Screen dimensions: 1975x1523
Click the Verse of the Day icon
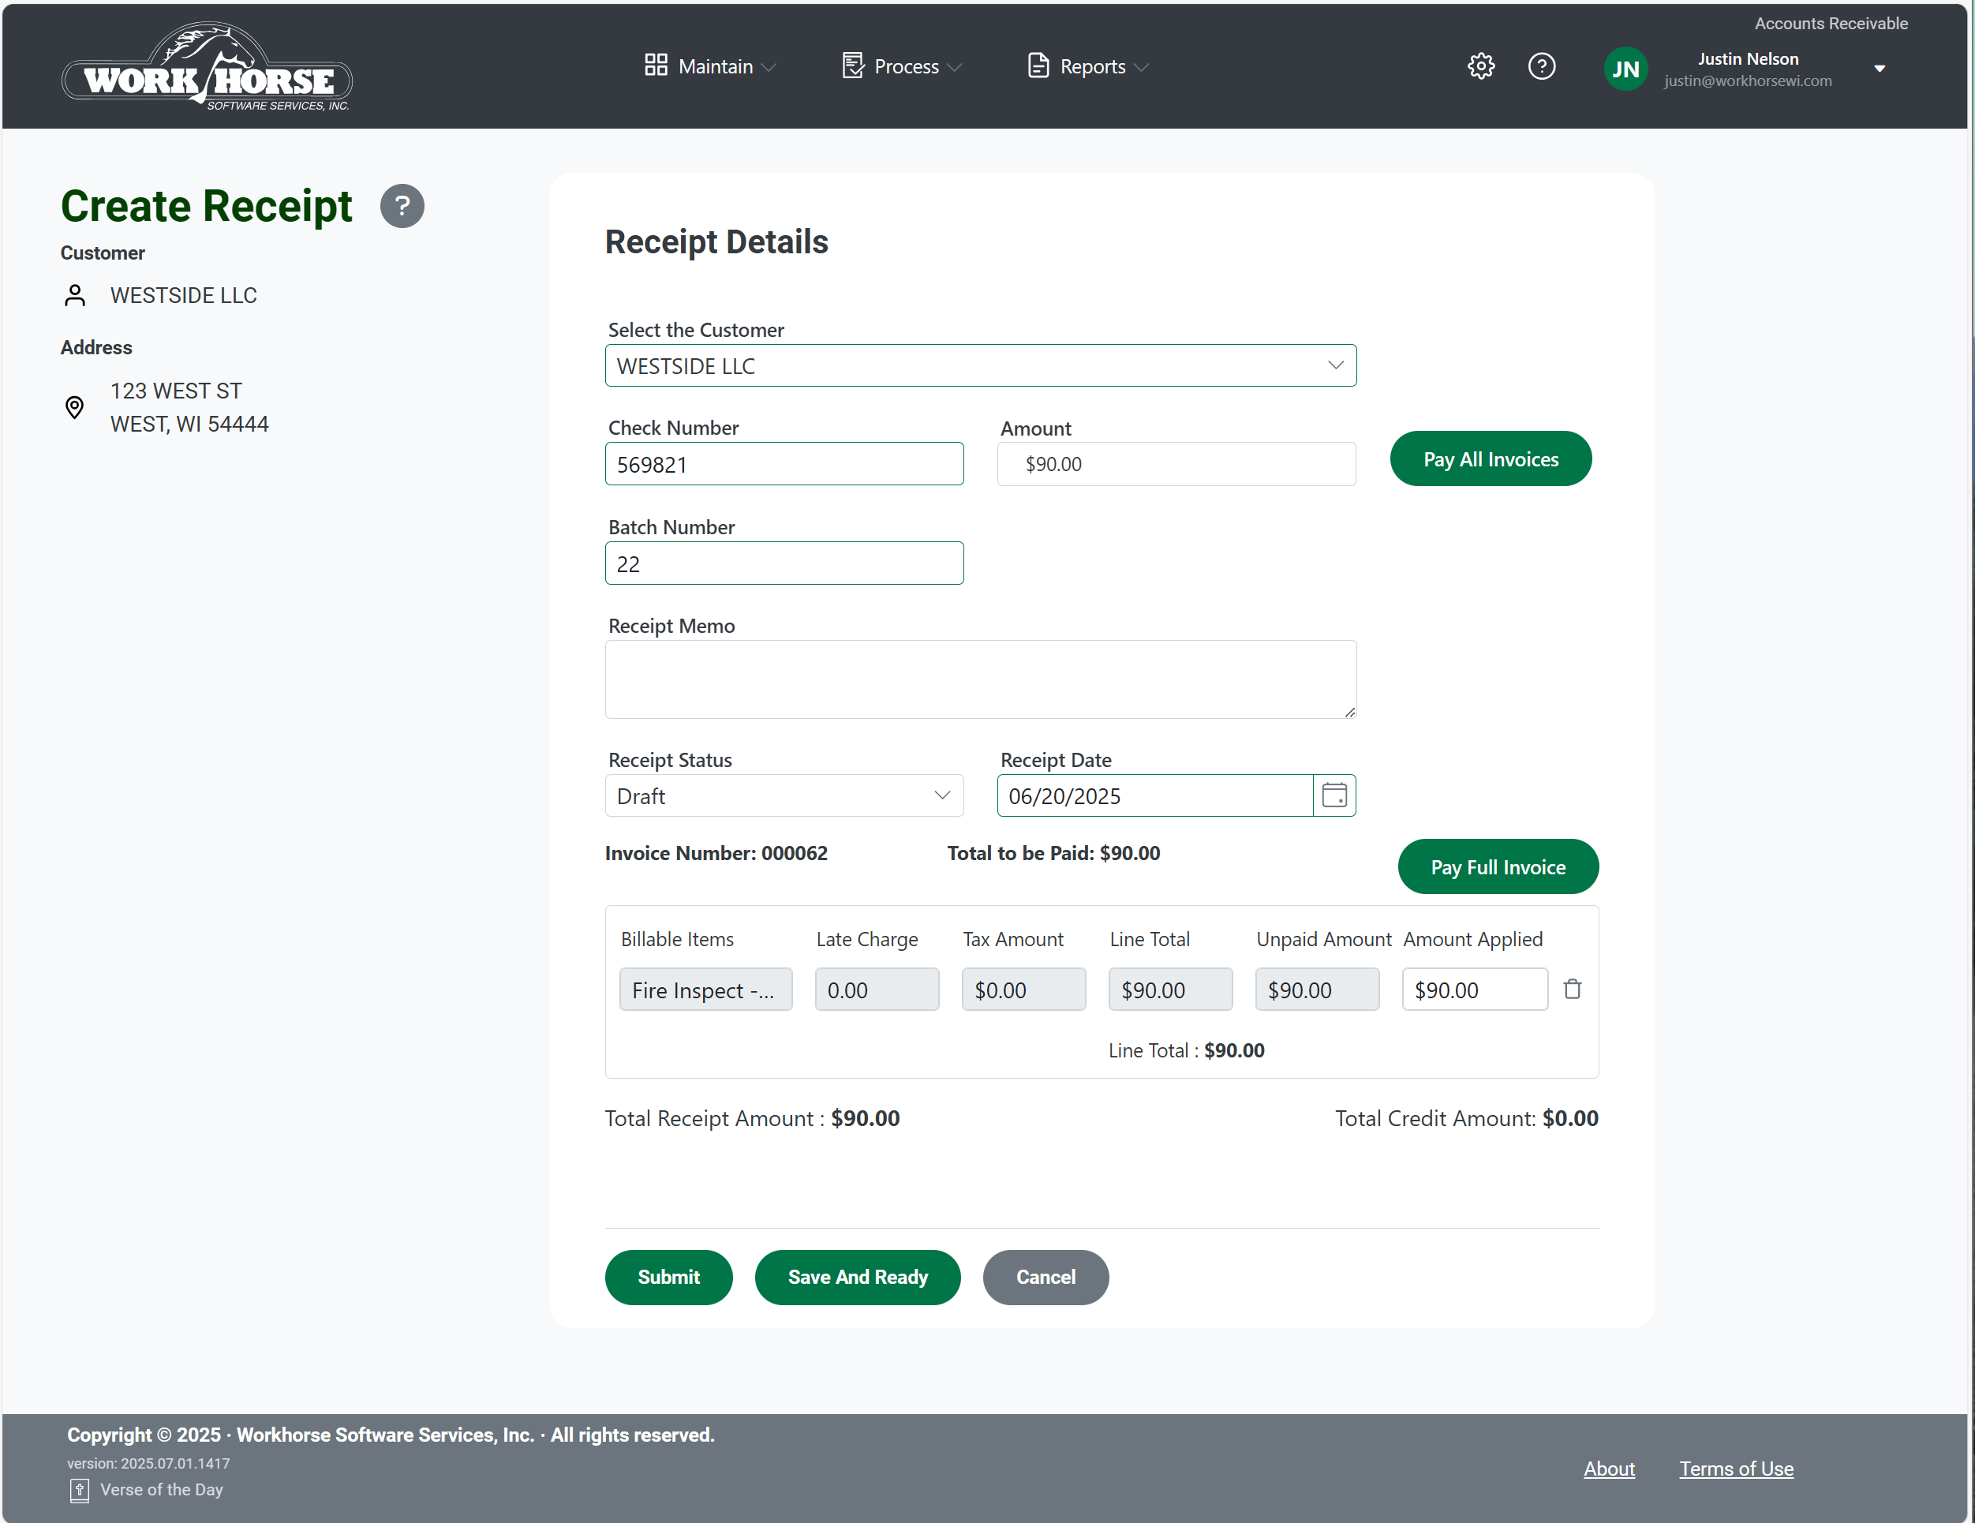click(80, 1491)
